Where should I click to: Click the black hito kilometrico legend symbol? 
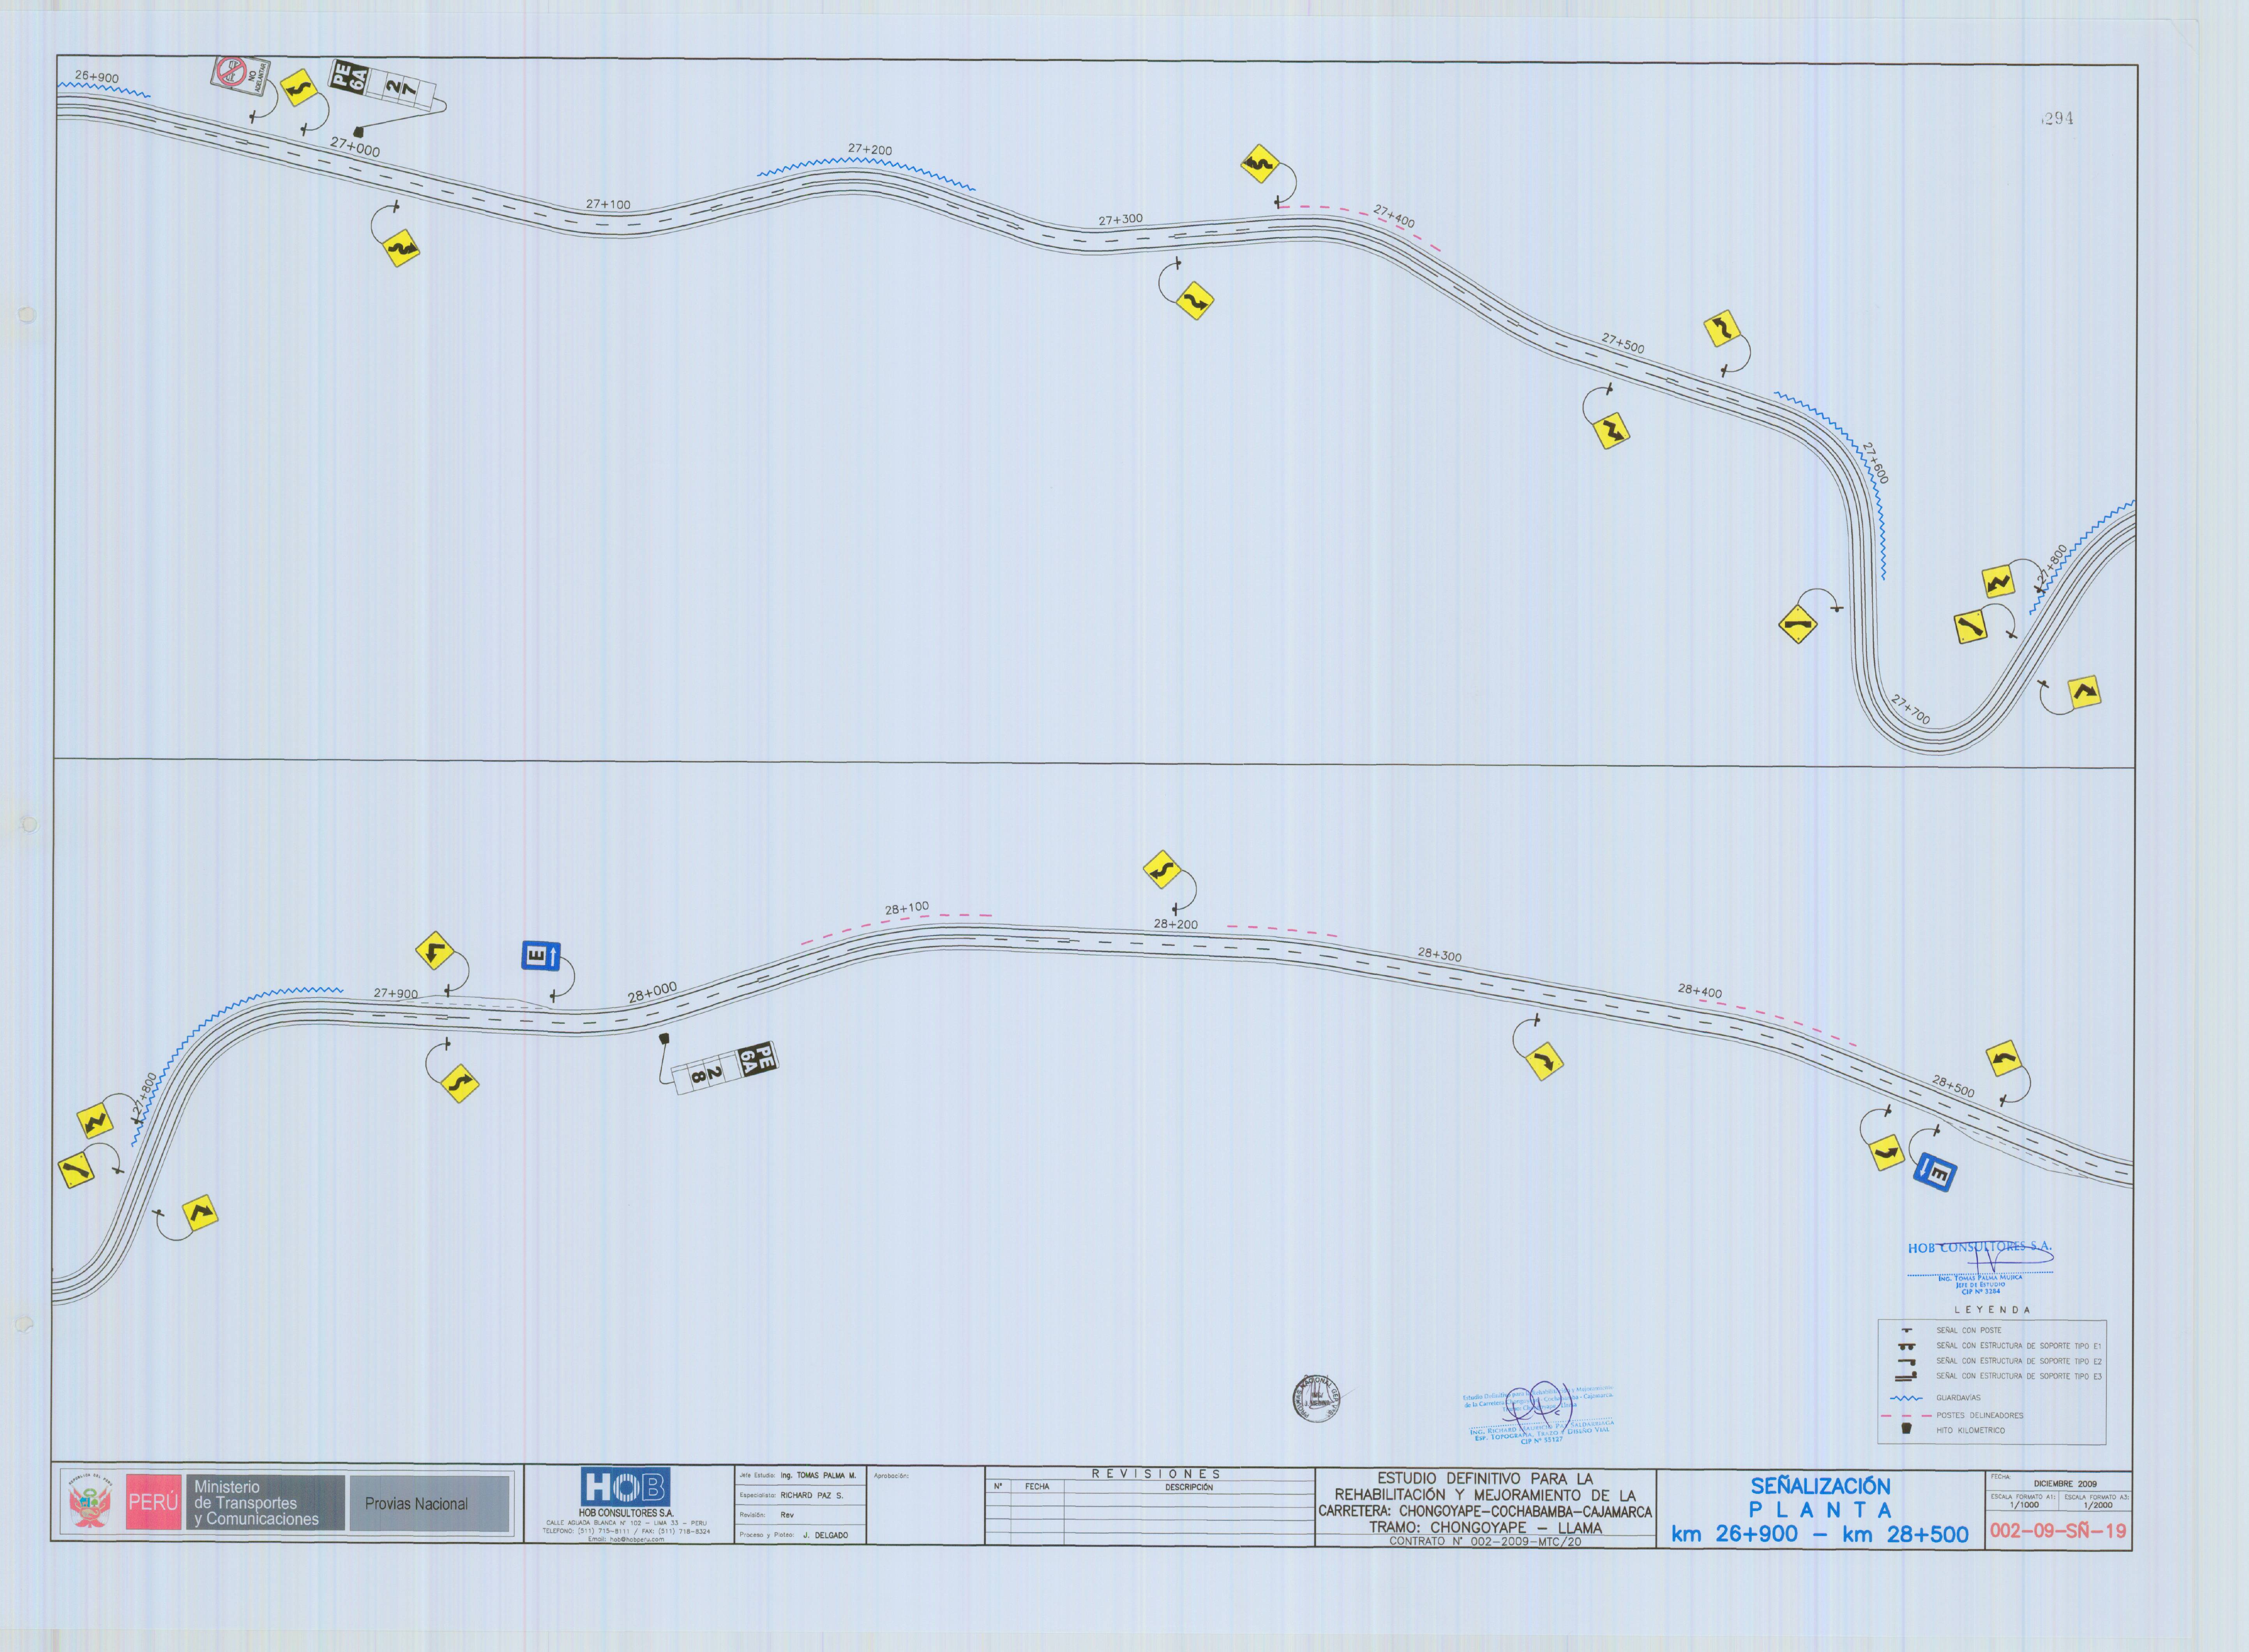click(x=1907, y=1430)
